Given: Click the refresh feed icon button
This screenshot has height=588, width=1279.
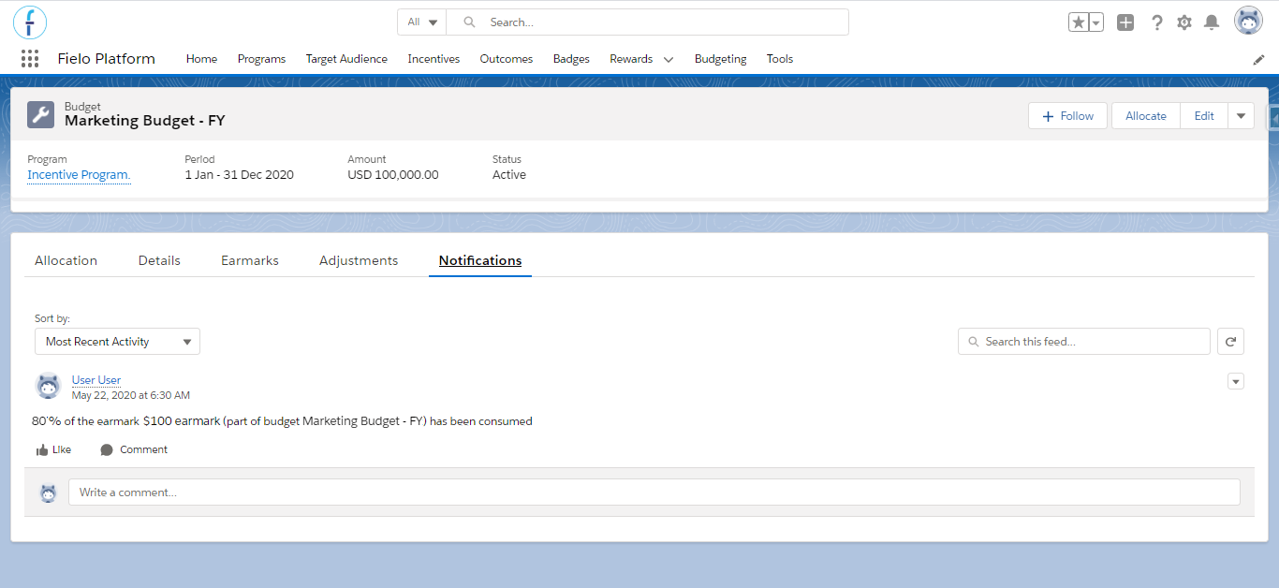Looking at the screenshot, I should tap(1230, 342).
